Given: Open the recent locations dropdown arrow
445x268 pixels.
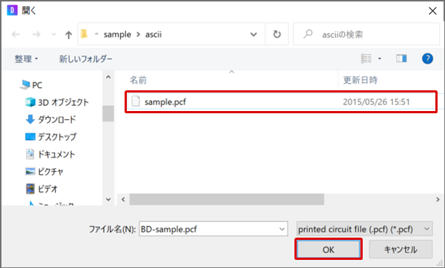Looking at the screenshot, I should click(53, 35).
